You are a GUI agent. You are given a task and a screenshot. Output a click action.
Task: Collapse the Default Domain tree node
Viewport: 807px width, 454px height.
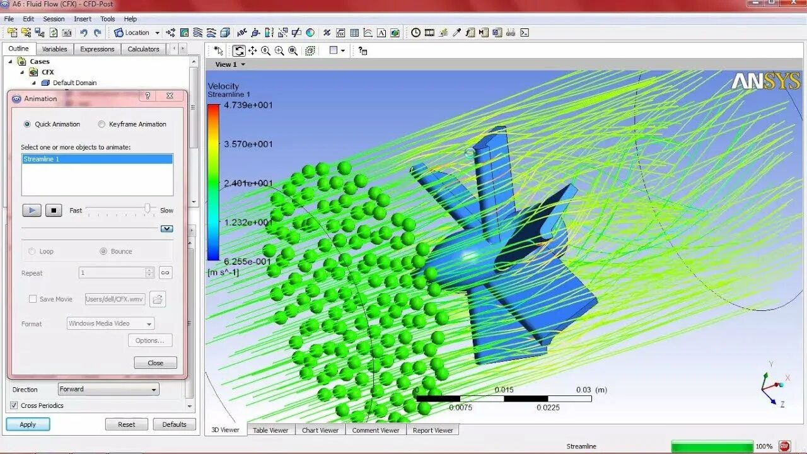34,83
